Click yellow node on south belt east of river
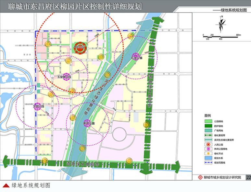This screenshot has width=251, height=192. click(129, 161)
